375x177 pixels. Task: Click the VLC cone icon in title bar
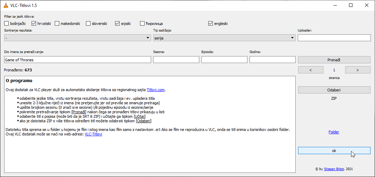pos(6,5)
